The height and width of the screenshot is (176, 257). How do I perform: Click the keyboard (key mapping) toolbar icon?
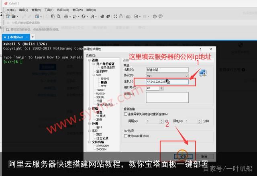tap(128, 16)
